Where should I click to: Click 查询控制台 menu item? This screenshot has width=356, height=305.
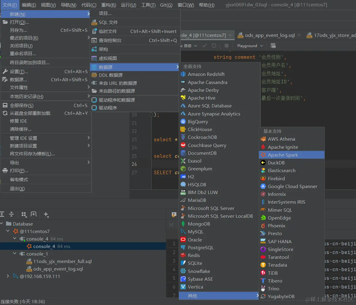135,40
